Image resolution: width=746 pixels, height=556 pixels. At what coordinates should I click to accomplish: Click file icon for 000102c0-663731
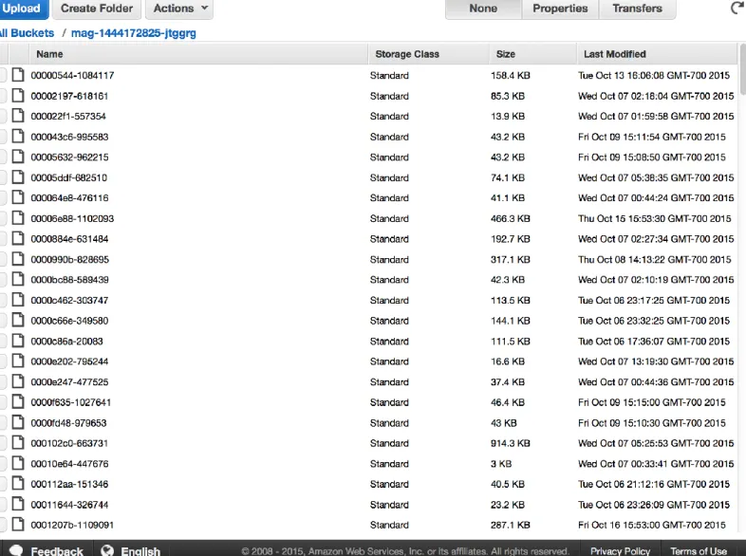pos(18,443)
